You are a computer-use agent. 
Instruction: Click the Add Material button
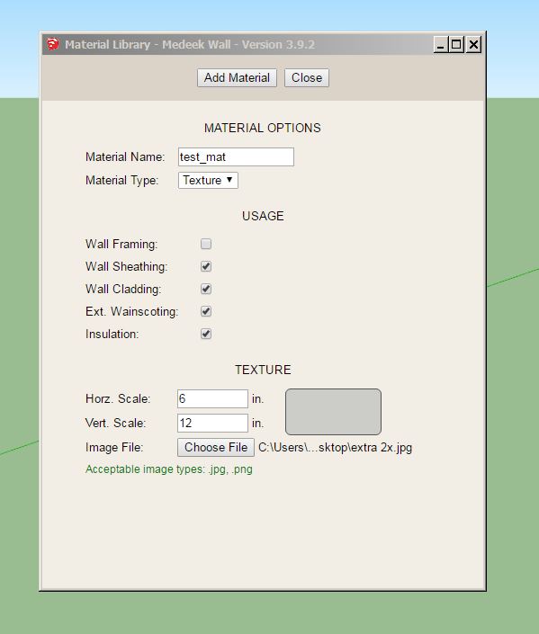click(x=237, y=77)
